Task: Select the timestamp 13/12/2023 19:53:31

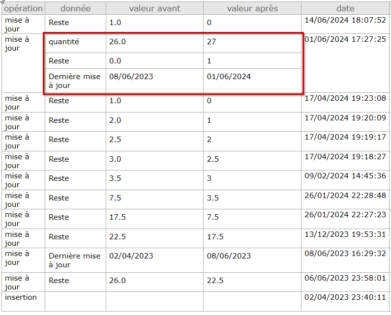Action: pos(345,234)
